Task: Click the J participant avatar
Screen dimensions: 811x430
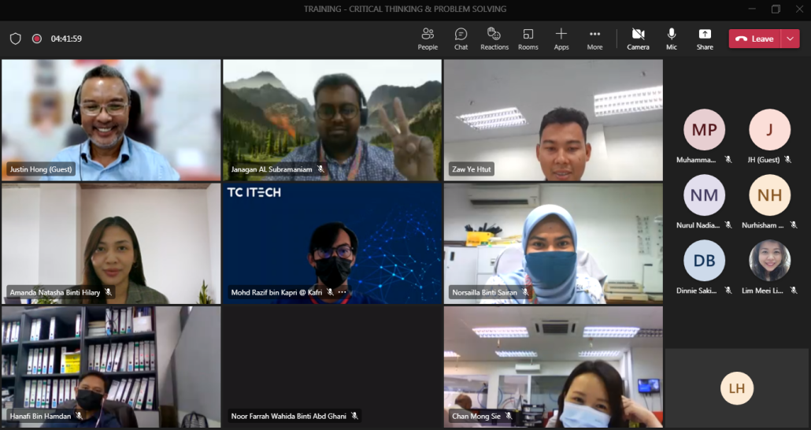Action: [x=769, y=129]
